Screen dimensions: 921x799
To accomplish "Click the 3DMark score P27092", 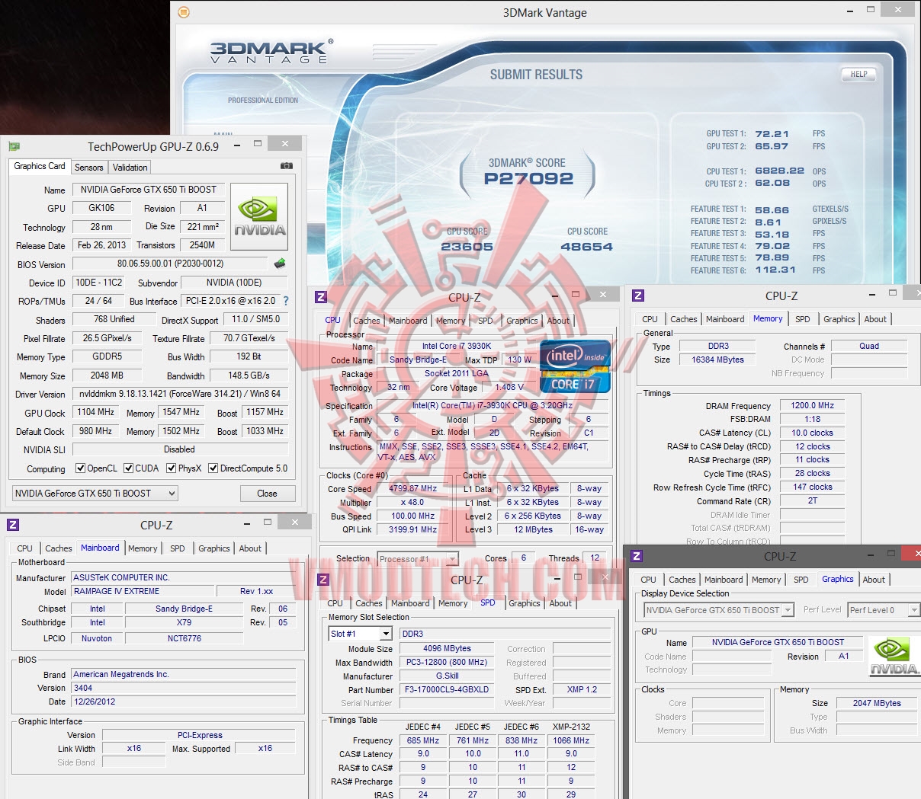I will (x=528, y=179).
